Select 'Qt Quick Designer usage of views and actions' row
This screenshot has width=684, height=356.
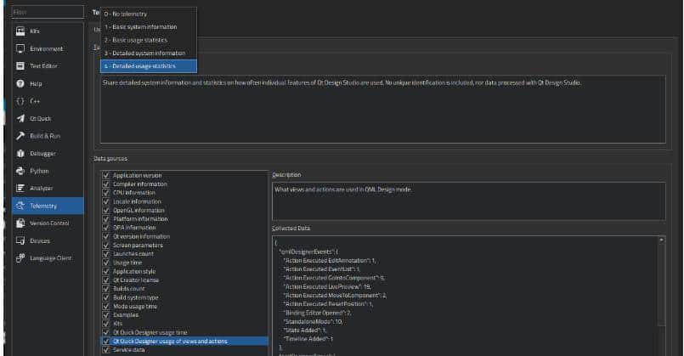tap(184, 342)
